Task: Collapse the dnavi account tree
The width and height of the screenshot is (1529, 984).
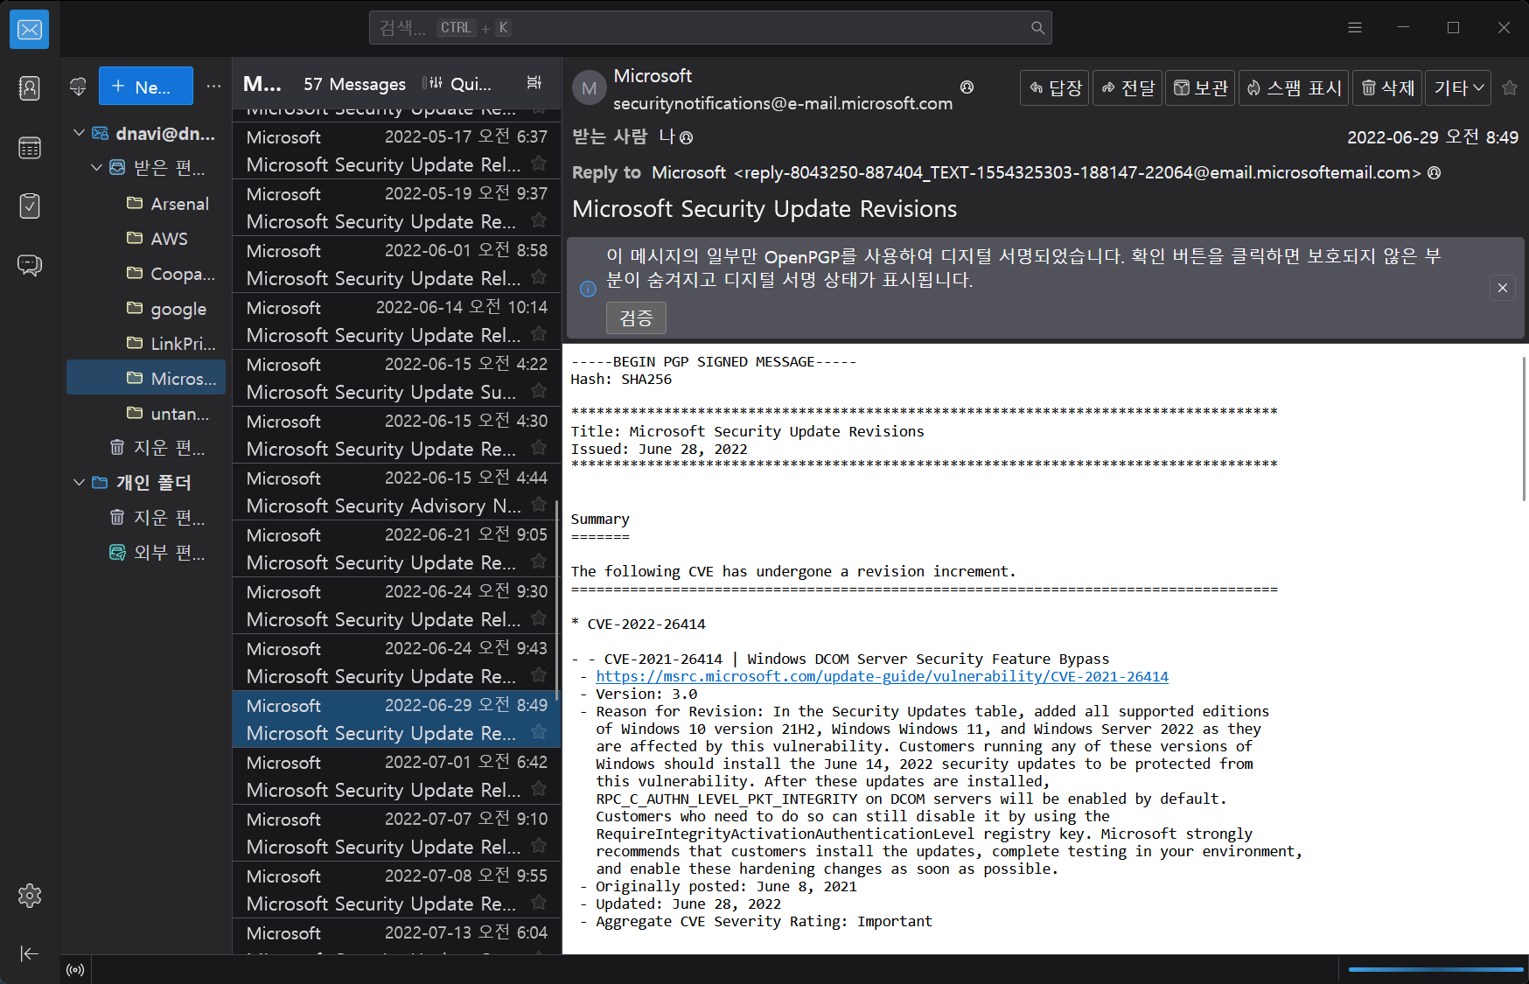Action: 79,133
